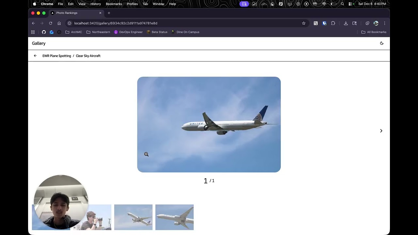Click the Chrome home button
The width and height of the screenshot is (418, 235).
tap(59, 23)
